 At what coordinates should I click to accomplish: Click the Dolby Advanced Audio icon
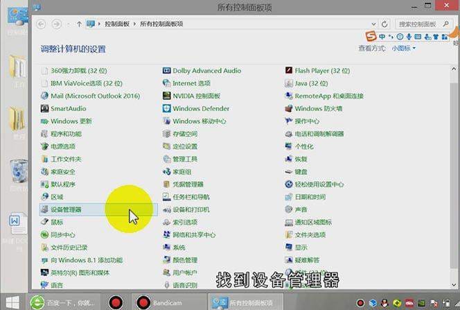167,71
